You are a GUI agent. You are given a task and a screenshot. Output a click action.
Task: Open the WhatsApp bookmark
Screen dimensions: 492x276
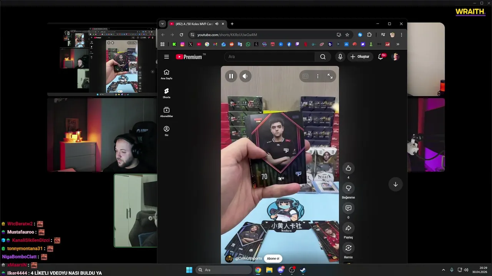[x=248, y=44]
